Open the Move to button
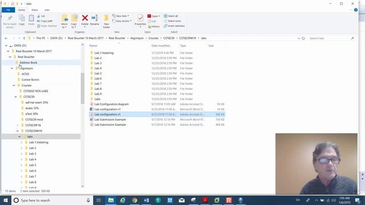Viewport: 365px width, 205px height. click(x=64, y=22)
